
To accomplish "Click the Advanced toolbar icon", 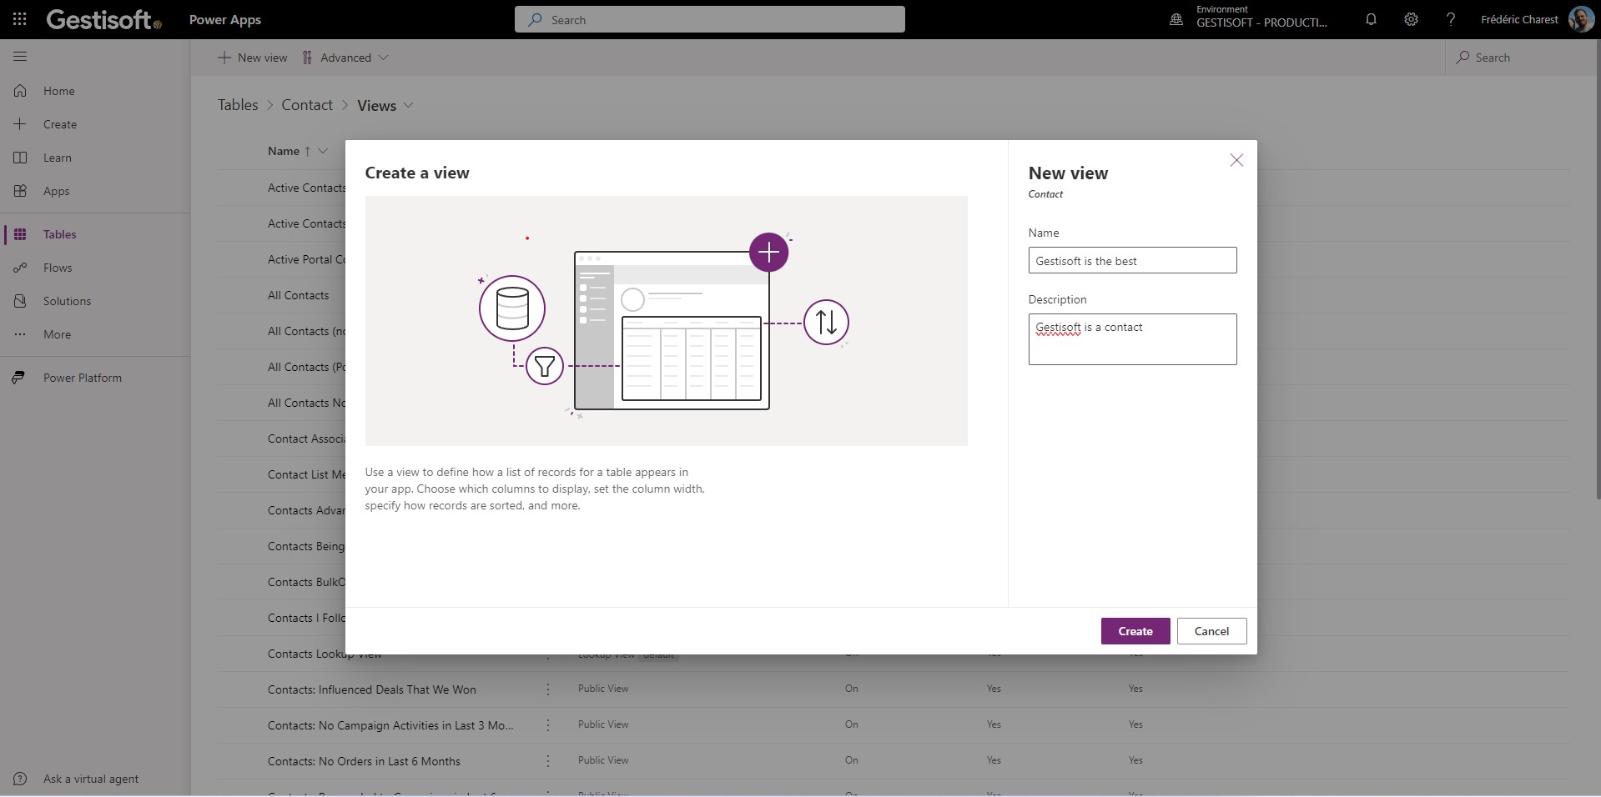I will pos(307,58).
